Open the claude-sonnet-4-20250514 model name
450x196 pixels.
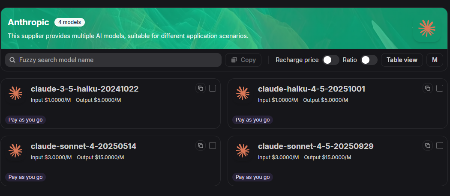point(84,146)
